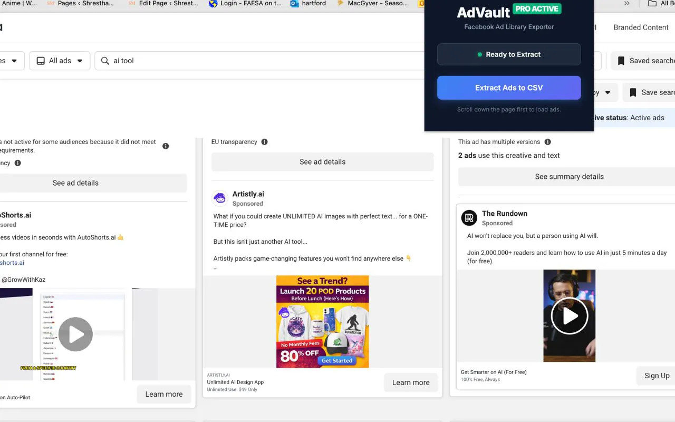Click the magnifier icon in search box
This screenshot has height=422, width=675.
105,61
